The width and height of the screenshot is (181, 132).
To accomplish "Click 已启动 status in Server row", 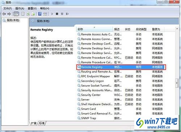I will pyautogui.click(x=129, y=100).
